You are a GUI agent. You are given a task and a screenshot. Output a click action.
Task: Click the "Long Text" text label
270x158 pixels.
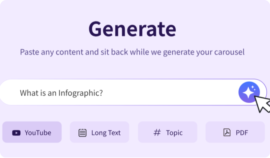106,133
